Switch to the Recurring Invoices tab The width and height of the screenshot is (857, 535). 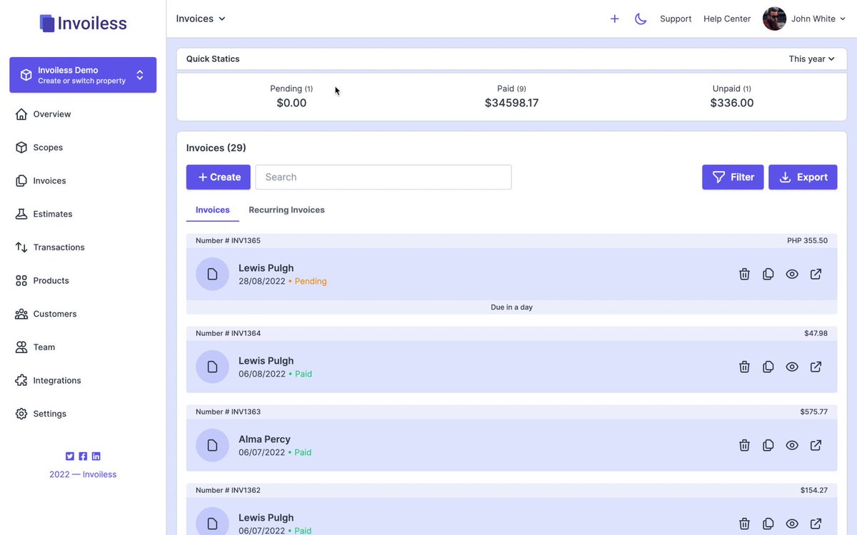coord(286,210)
